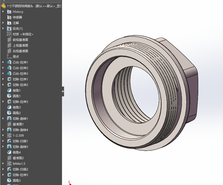Expand the 注解 node
The image size is (223, 185).
3,23
